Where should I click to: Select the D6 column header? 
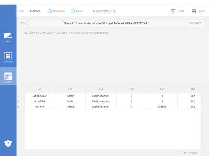[x=192, y=89]
